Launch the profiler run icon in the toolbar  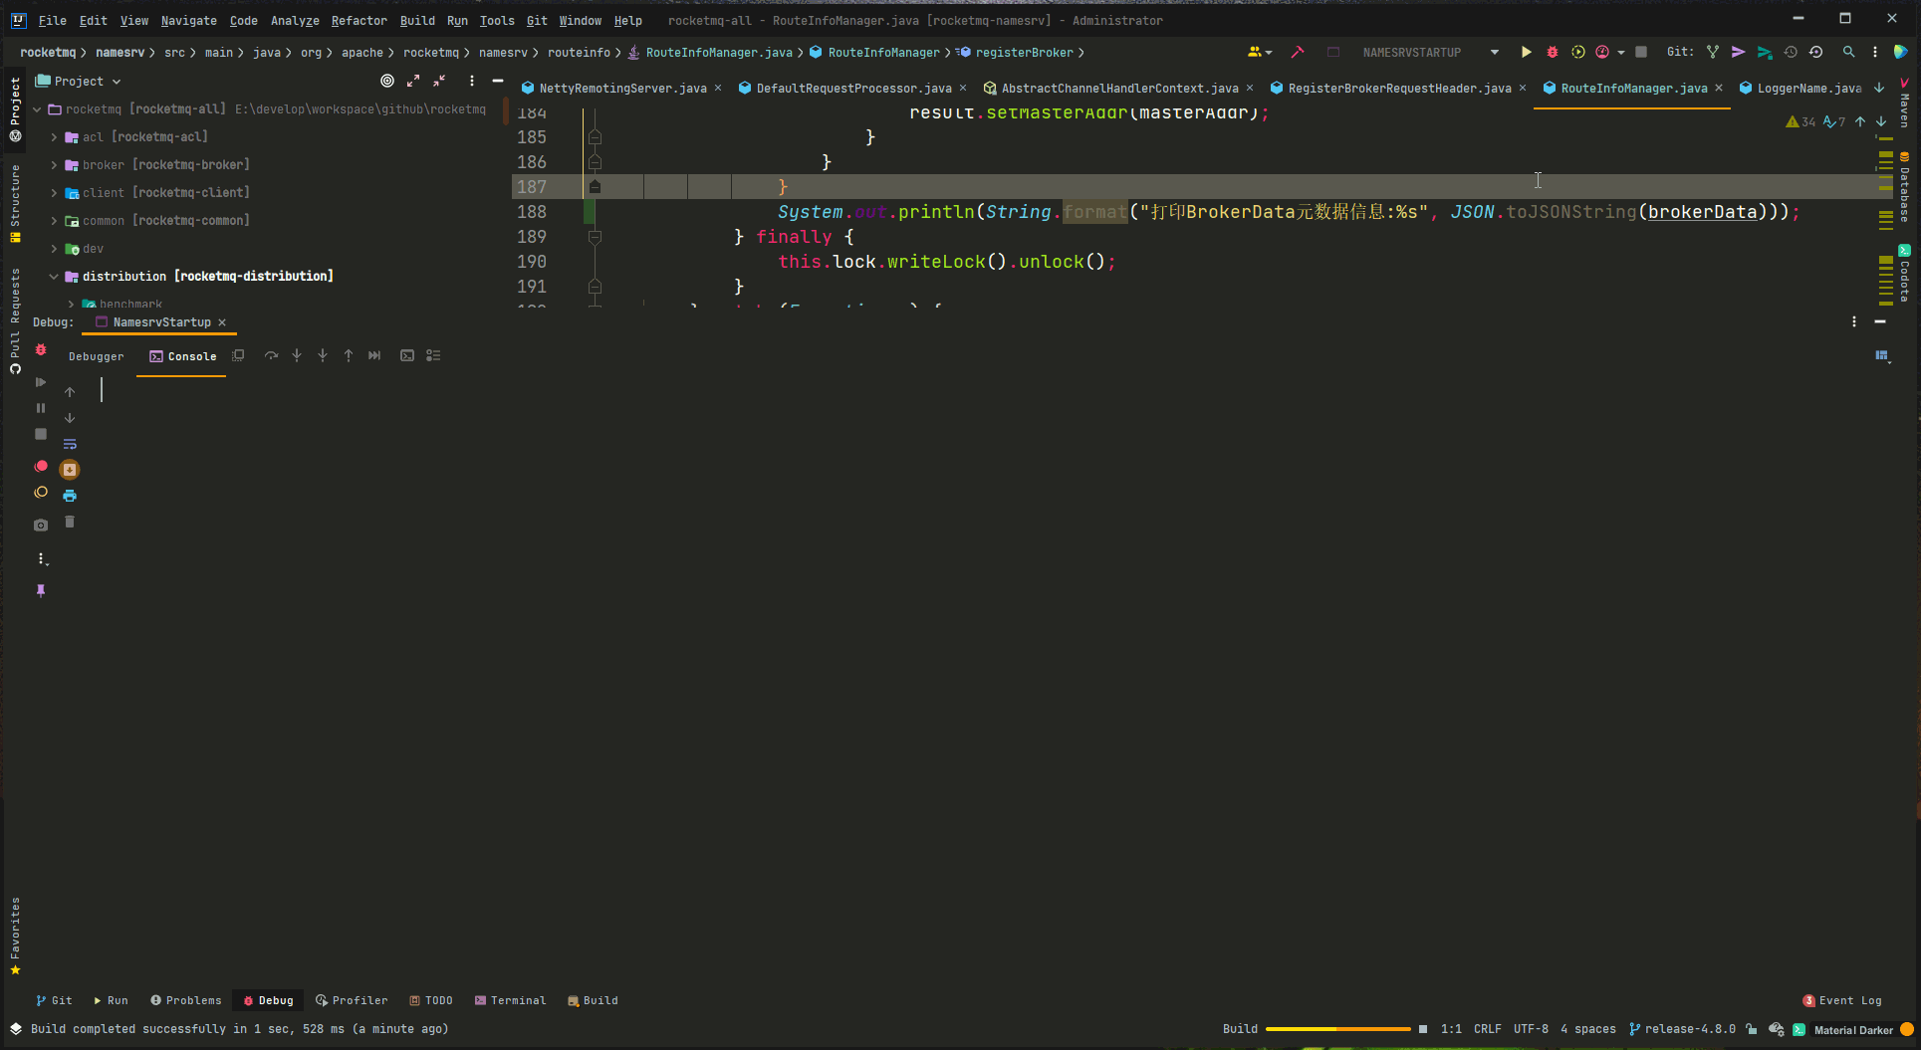point(1602,52)
